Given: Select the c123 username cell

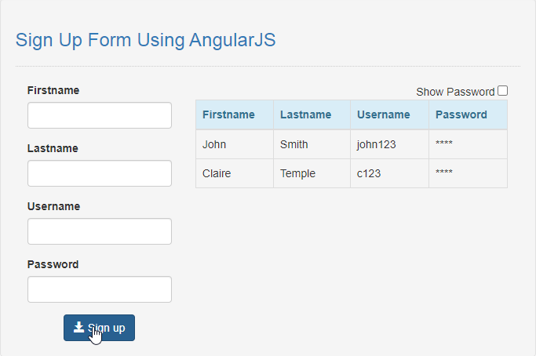Looking at the screenshot, I should [389, 173].
